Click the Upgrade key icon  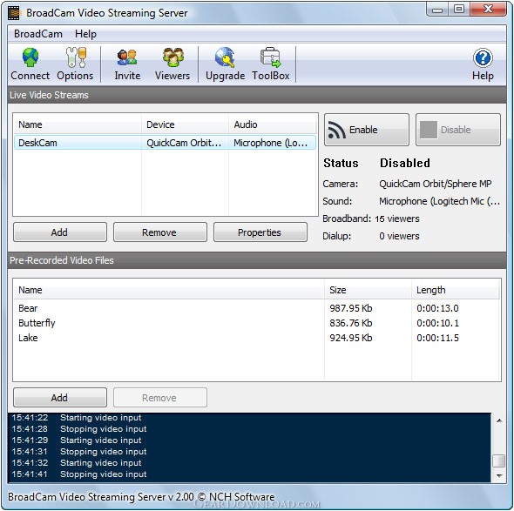pyautogui.click(x=225, y=57)
